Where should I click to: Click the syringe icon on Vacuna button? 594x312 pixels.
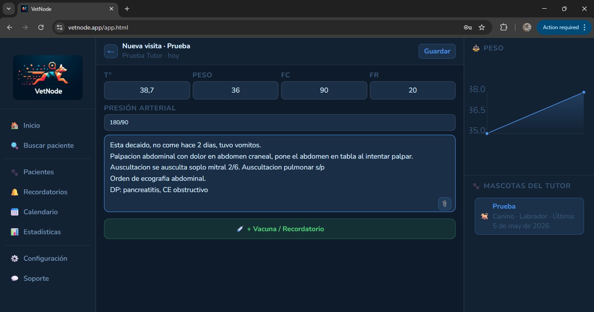pyautogui.click(x=240, y=229)
